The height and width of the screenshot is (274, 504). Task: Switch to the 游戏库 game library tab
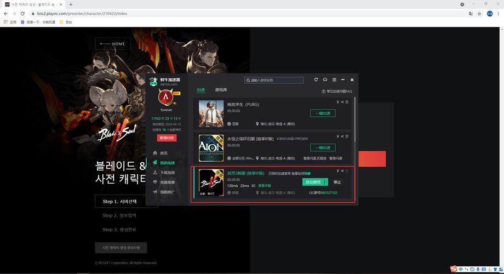coord(221,90)
